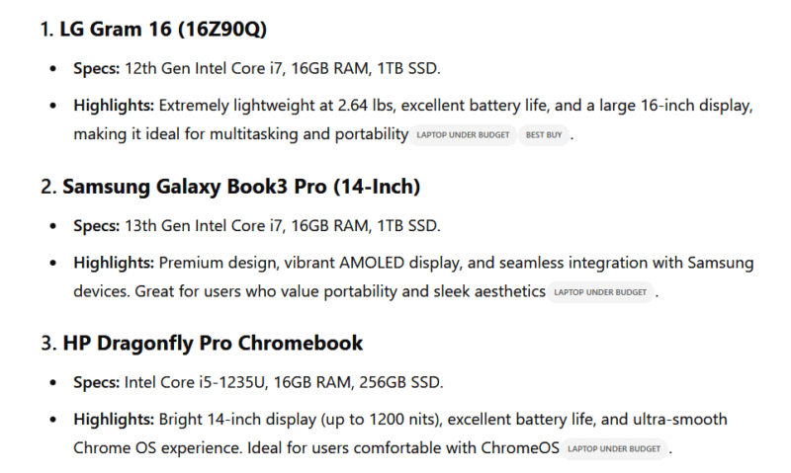
Task: Open Laptop Under Budget citation for Samsung Galaxy Book3
Action: tap(601, 292)
